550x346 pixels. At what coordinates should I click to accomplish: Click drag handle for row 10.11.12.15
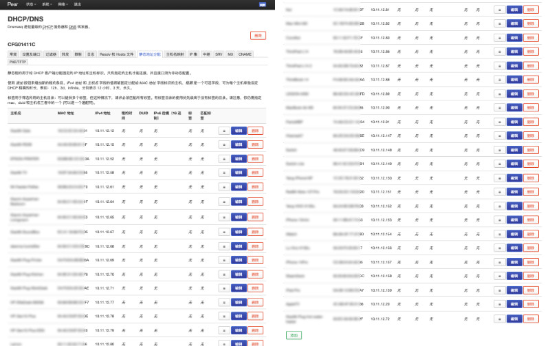[x=224, y=144]
